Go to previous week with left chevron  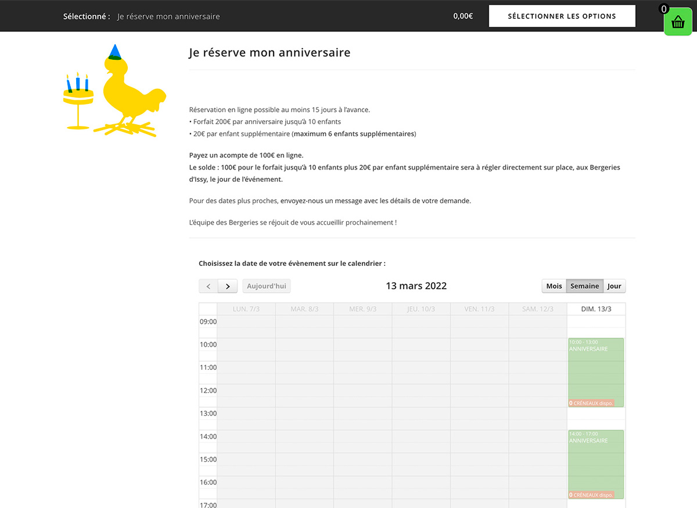209,286
